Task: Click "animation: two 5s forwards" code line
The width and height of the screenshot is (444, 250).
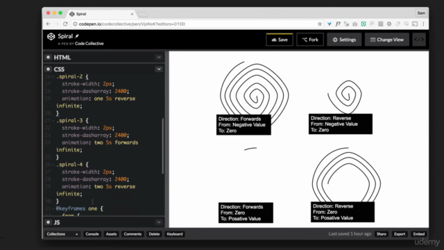Action: (x=100, y=142)
